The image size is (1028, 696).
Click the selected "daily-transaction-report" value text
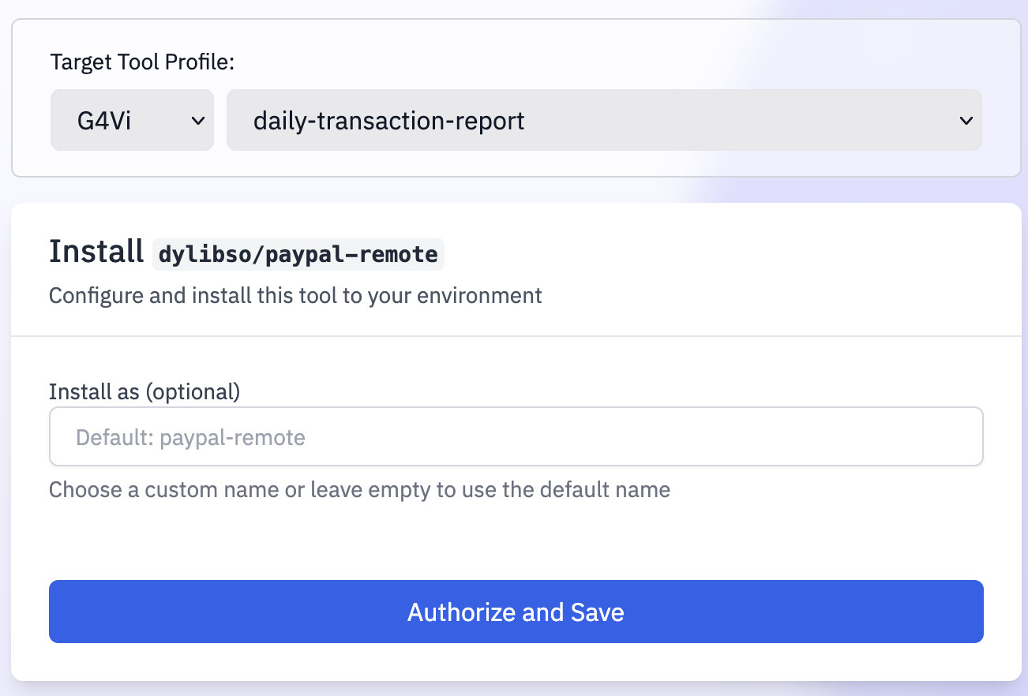[388, 121]
